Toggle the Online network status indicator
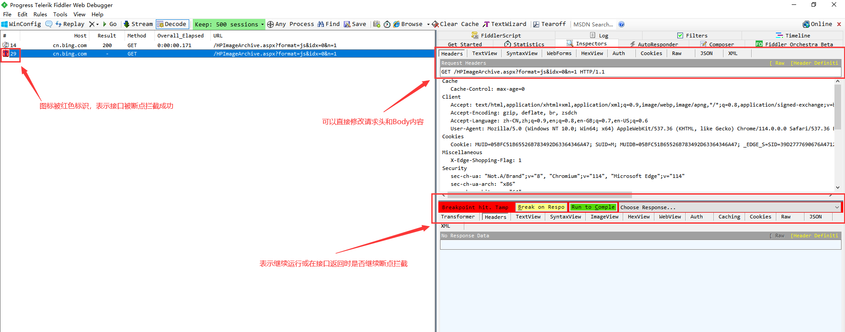845x332 pixels. coord(817,24)
